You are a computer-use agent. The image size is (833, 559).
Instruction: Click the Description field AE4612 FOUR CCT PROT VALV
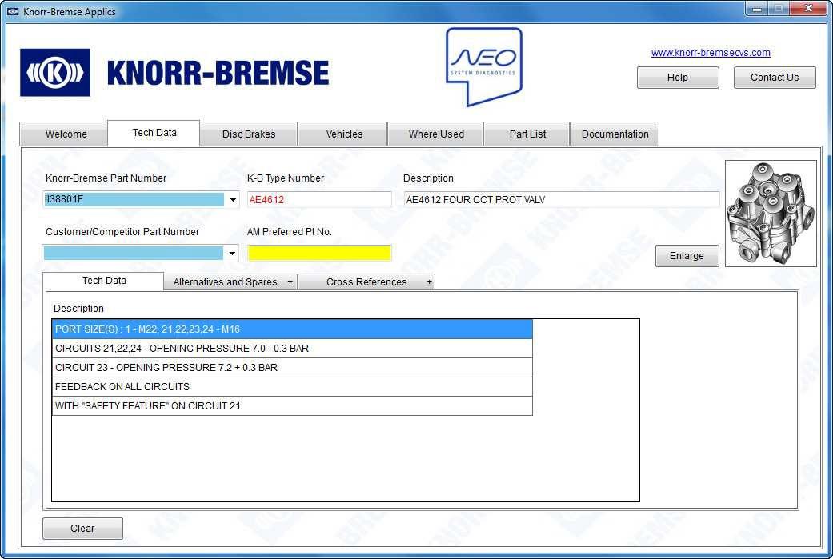click(562, 200)
